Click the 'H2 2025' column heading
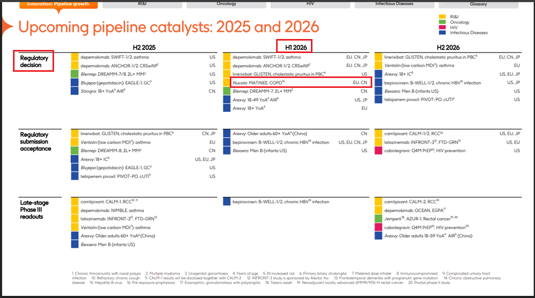Viewport: 535px width, 298px height. coord(144,47)
